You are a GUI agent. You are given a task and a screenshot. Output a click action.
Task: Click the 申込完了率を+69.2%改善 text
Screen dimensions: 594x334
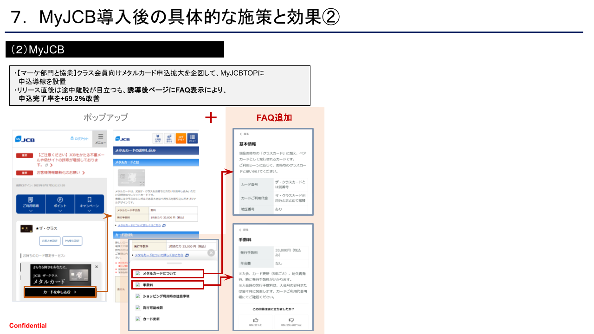coord(59,99)
